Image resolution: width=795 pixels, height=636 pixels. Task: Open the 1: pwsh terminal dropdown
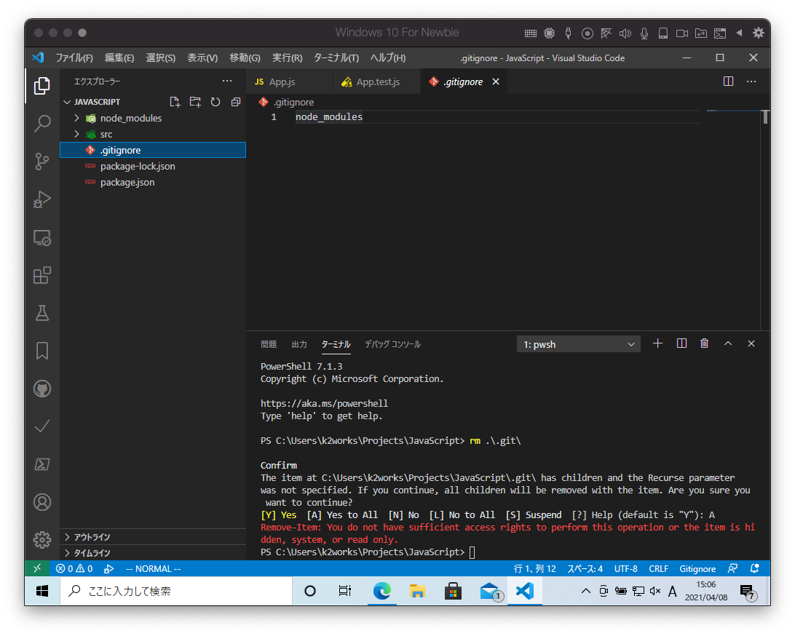coord(579,344)
